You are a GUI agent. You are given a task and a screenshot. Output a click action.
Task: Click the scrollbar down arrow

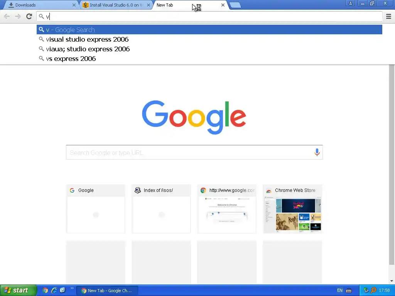(x=392, y=281)
